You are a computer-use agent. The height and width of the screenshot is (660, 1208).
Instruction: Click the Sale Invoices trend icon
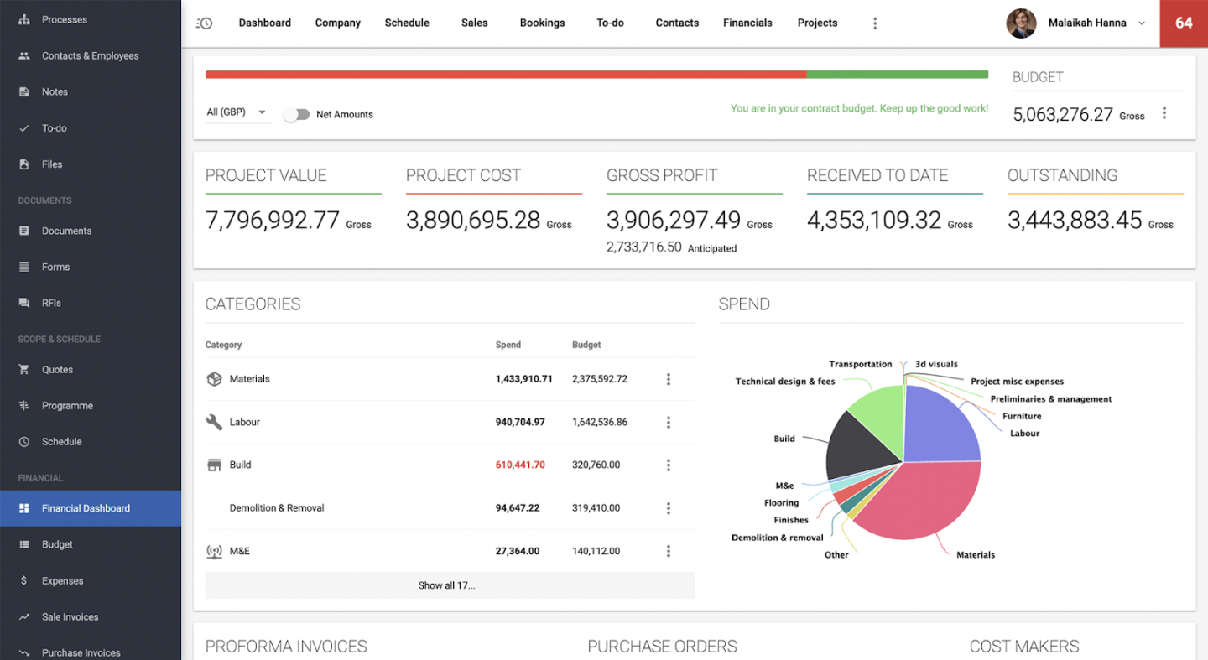click(x=24, y=616)
